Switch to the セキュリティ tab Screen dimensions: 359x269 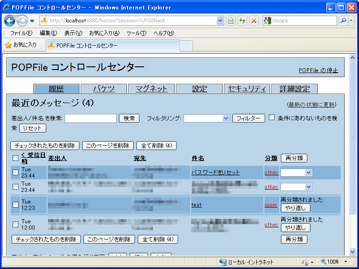(247, 89)
